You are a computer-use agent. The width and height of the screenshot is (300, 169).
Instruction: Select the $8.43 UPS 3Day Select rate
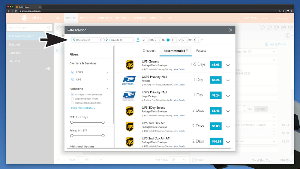pos(216,111)
